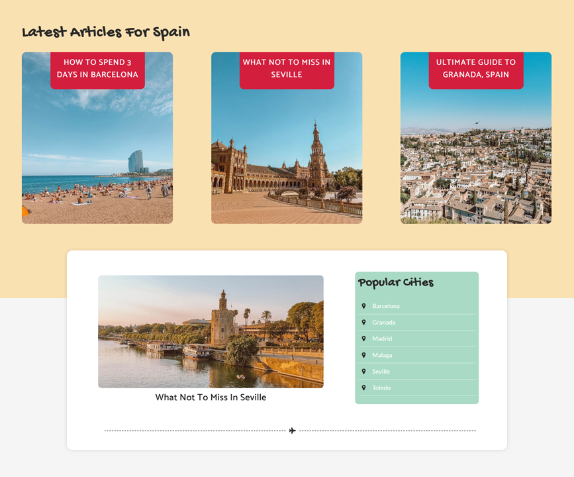The width and height of the screenshot is (574, 477).
Task: Click the Barcelona beach article photo
Action: (x=97, y=159)
